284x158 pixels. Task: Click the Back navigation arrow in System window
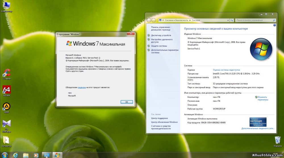[149, 20]
